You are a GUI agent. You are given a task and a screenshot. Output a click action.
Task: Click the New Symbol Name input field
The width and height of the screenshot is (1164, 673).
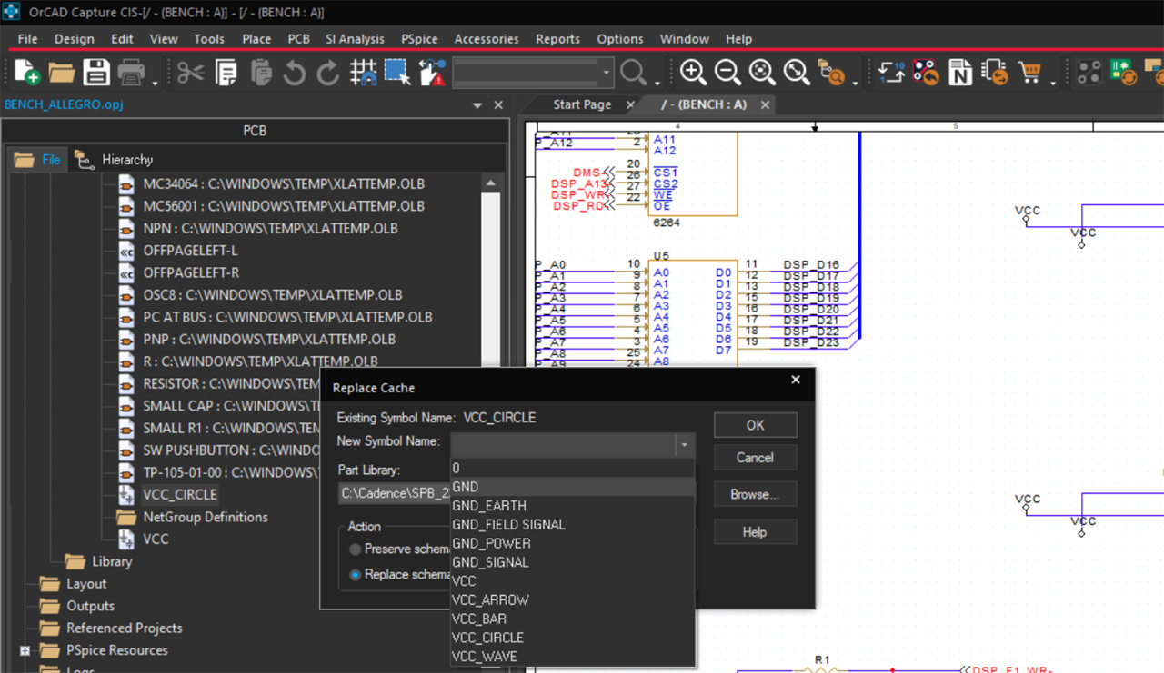pyautogui.click(x=563, y=445)
